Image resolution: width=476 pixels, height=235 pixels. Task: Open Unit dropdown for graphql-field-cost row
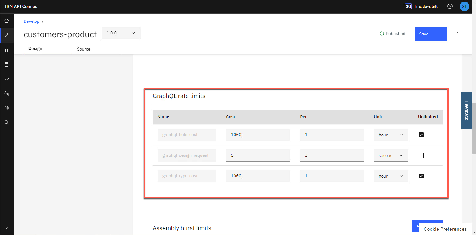[x=391, y=135]
